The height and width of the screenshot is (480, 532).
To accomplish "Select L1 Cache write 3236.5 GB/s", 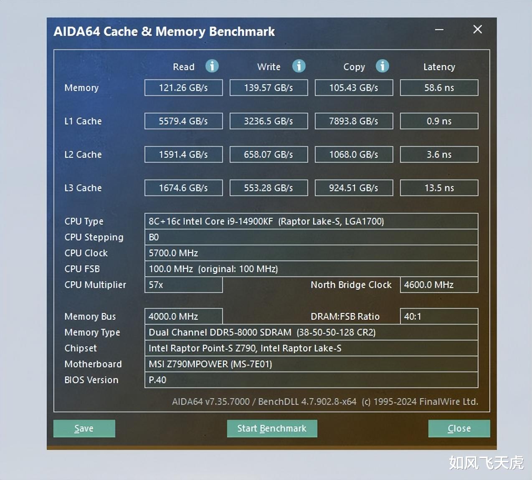I will (269, 121).
